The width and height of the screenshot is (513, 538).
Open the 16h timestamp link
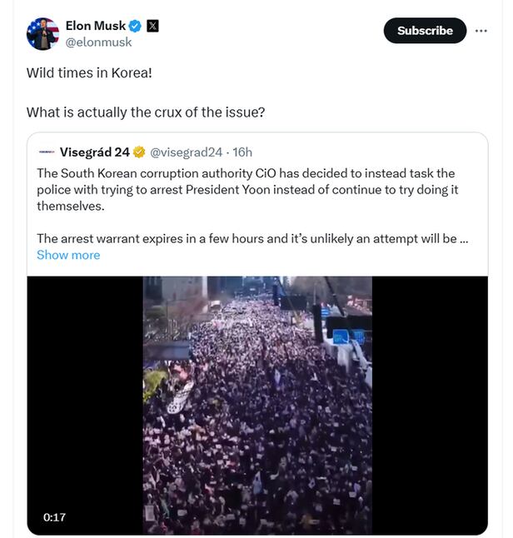tap(242, 152)
